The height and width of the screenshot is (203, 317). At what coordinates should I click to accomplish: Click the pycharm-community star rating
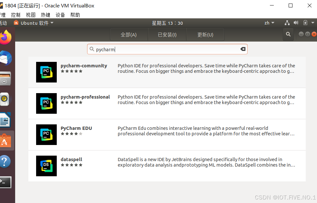[72, 71]
